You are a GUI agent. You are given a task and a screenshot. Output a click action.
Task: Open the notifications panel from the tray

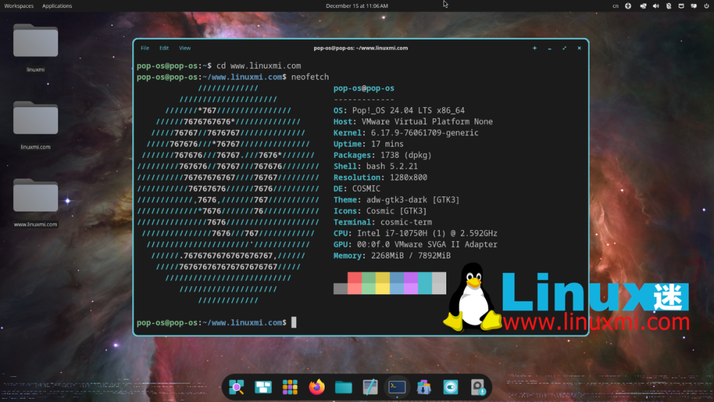point(694,5)
